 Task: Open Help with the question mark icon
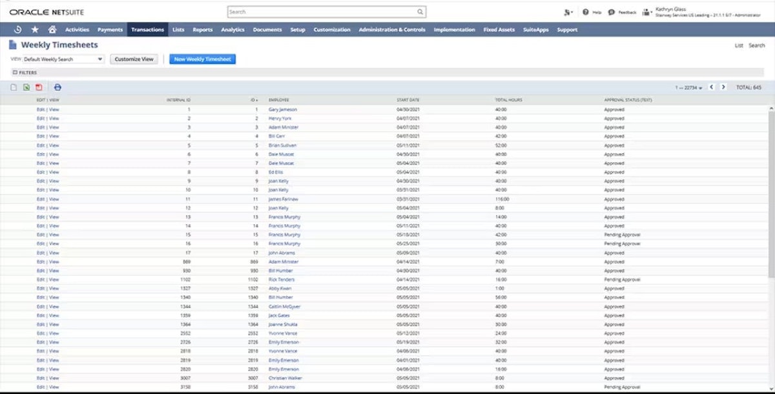[x=585, y=12]
